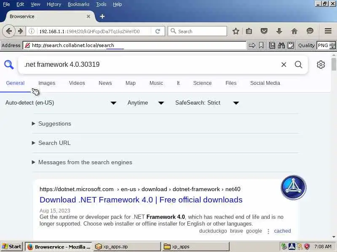
Task: Click the insecure connection icon in Address bar
Action: point(27,45)
